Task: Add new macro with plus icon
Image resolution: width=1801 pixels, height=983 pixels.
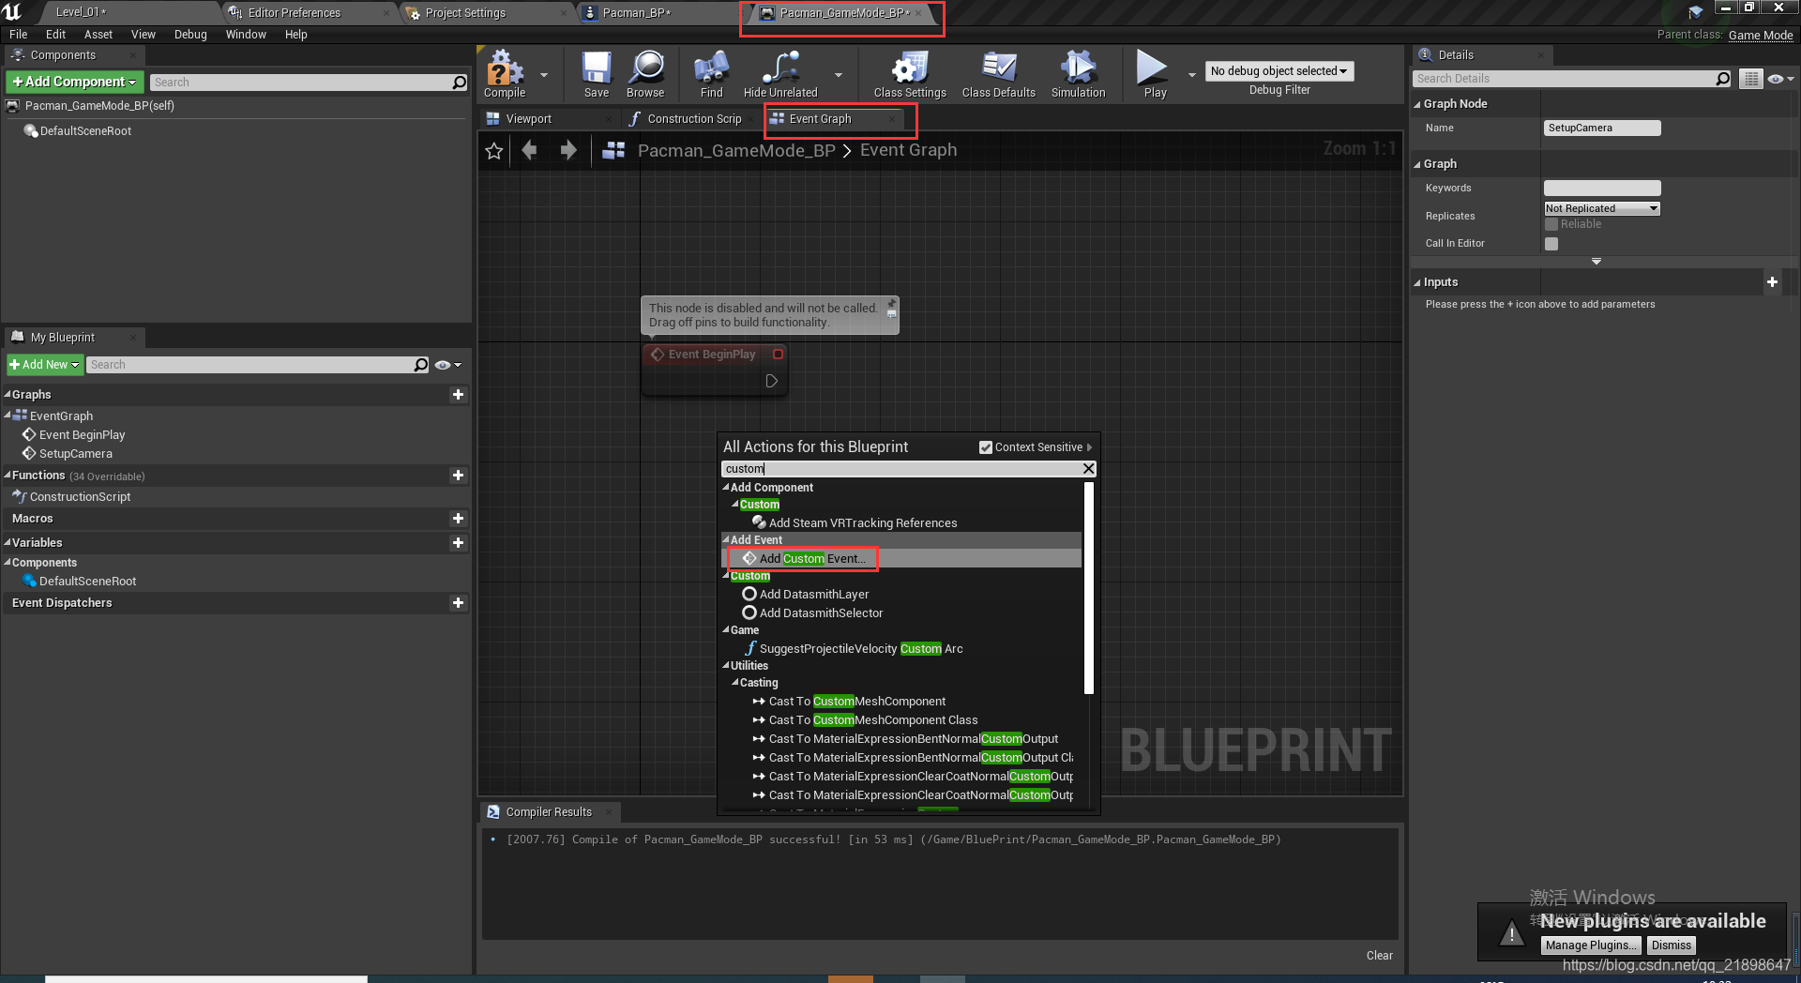Action: (458, 519)
